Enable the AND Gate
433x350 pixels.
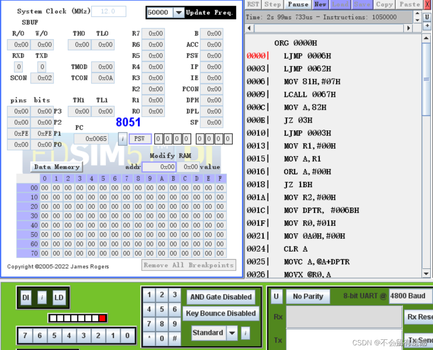click(221, 297)
